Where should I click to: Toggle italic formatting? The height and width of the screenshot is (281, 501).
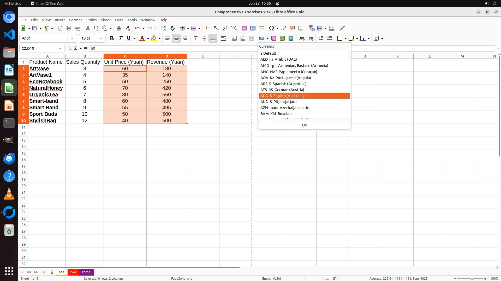click(120, 39)
